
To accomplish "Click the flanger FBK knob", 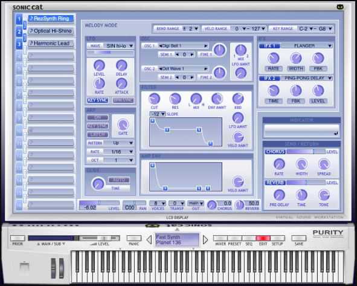I will (318, 58).
